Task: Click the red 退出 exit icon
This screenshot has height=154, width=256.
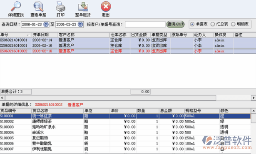Action: [106, 7]
